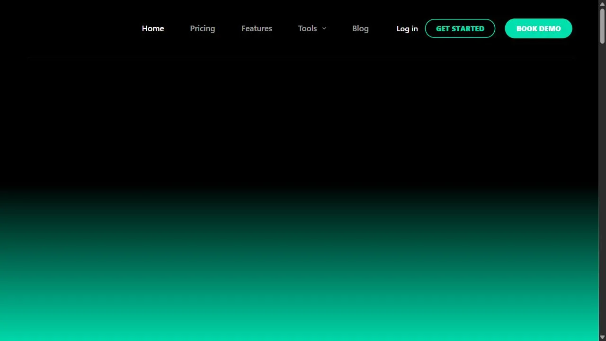Expand the Tools dropdown menu
The width and height of the screenshot is (606, 341).
click(x=312, y=28)
